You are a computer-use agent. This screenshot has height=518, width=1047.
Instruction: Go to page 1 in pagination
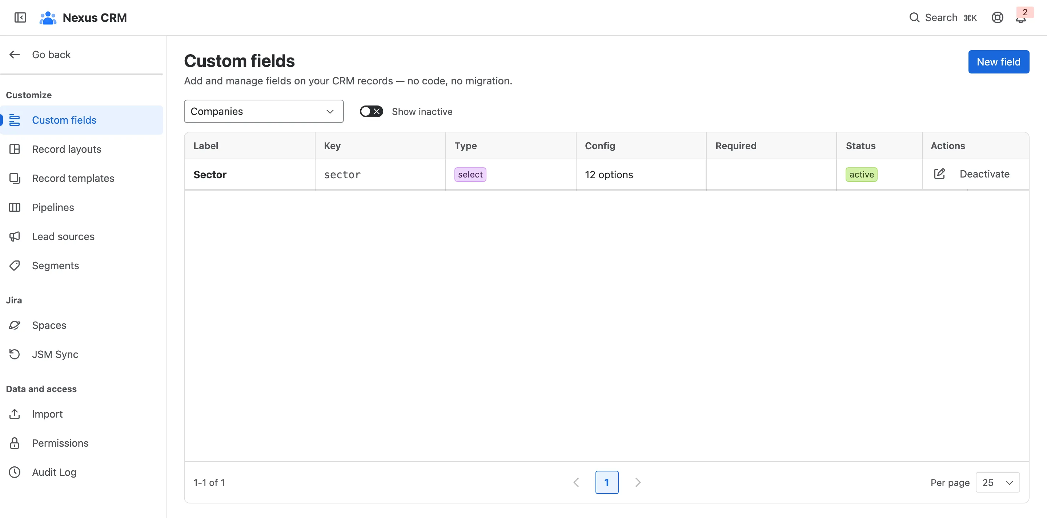point(606,483)
